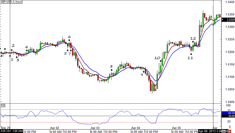Click the Apr 03 date label
Screen dimensions: 235x133
[95, 128]
